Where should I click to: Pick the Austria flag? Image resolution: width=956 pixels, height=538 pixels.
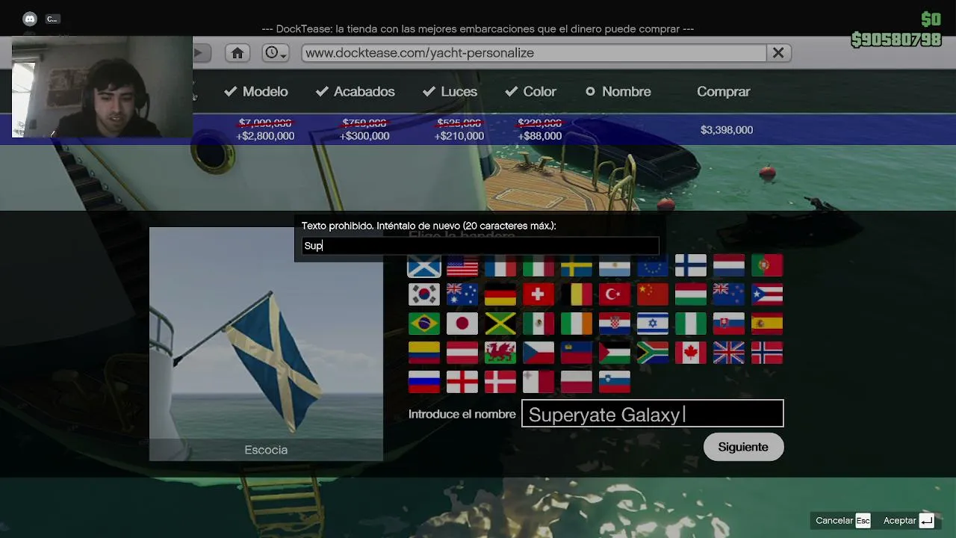[x=462, y=353]
